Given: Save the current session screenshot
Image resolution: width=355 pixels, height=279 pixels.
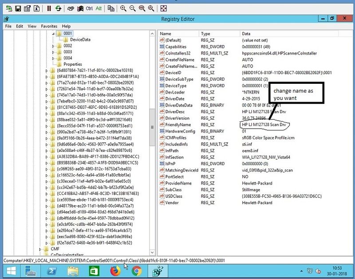Looking at the screenshot, I should pos(18,7).
